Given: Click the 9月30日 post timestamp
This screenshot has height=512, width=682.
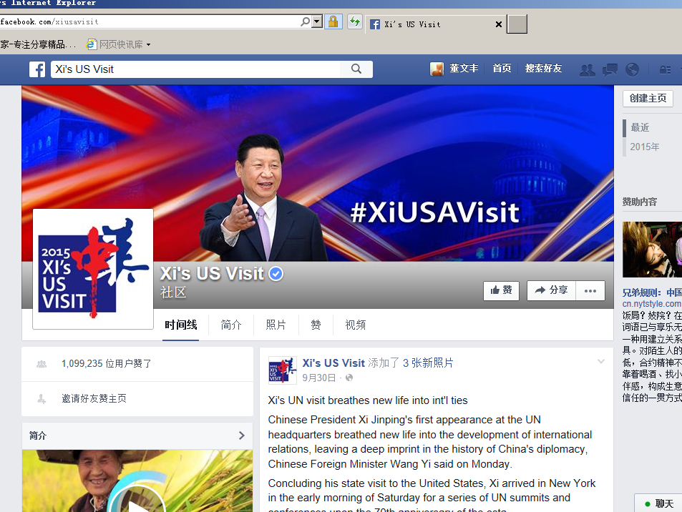Looking at the screenshot, I should click(319, 378).
